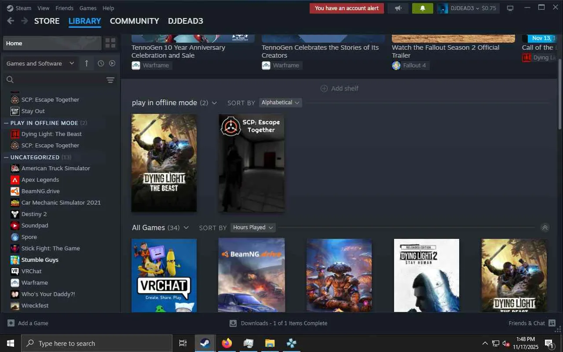
Task: Select Car Mechanic Simulator 2021 in sidebar
Action: pos(61,202)
